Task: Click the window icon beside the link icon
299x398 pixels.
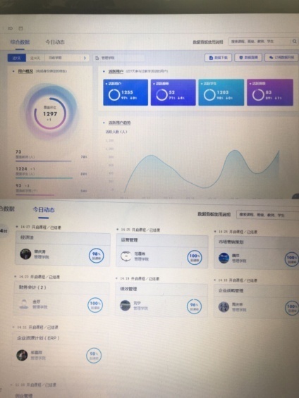Action: pos(21,28)
